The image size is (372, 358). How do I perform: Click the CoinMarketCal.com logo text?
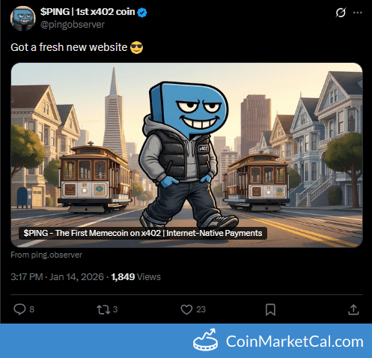(295, 342)
